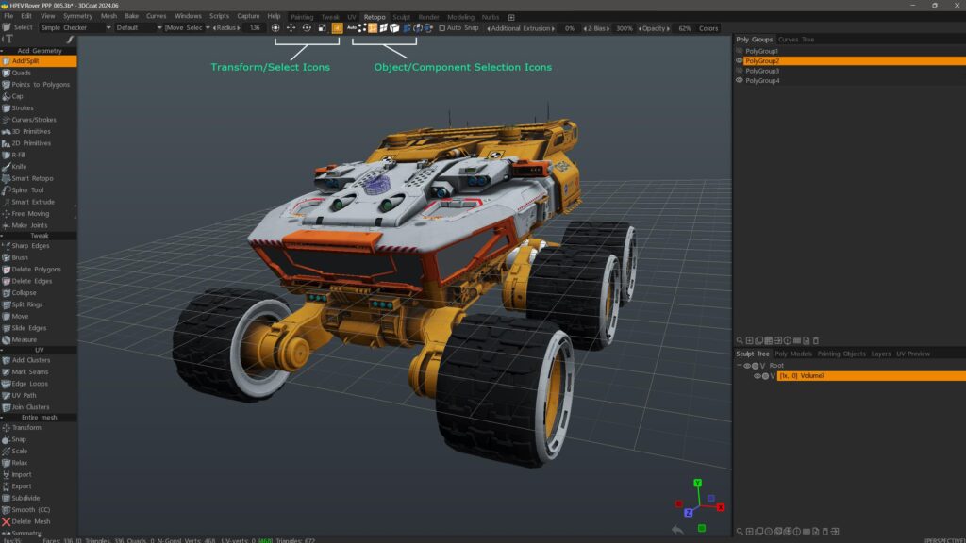Choose the Delete Mesh tool
This screenshot has height=543, width=966.
(x=30, y=521)
